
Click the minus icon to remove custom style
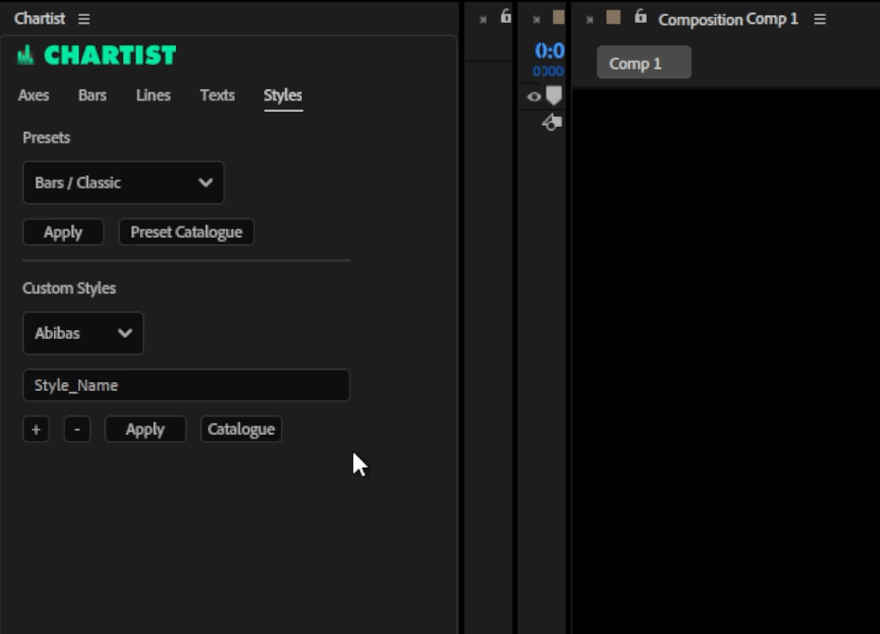click(77, 430)
